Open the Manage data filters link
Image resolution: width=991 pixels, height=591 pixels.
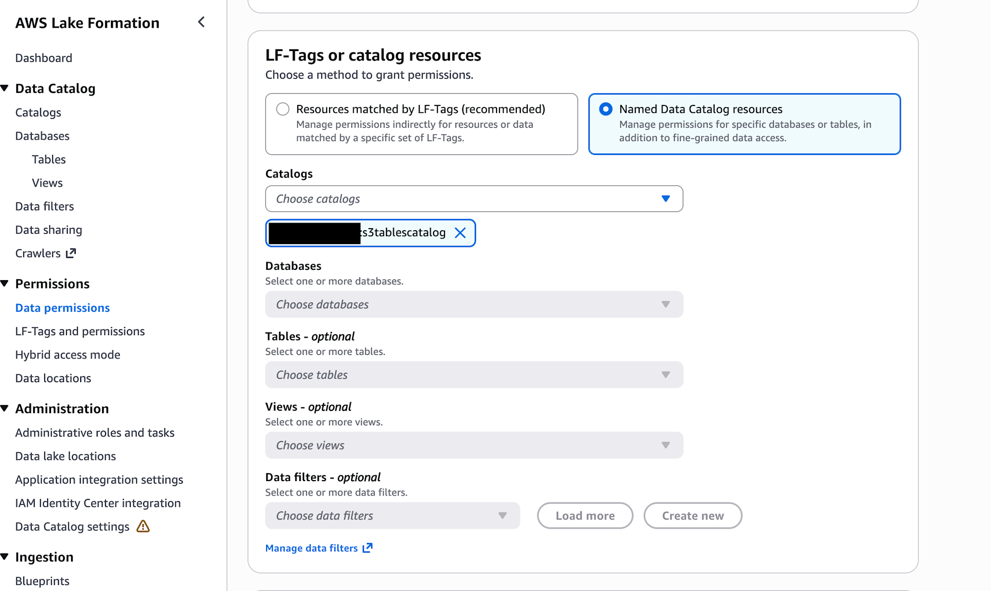pyautogui.click(x=311, y=548)
